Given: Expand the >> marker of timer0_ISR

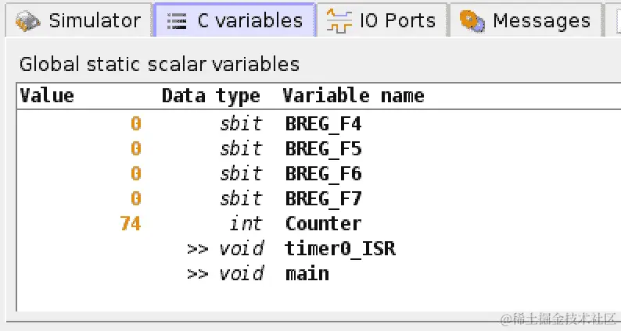Looking at the screenshot, I should point(198,249).
